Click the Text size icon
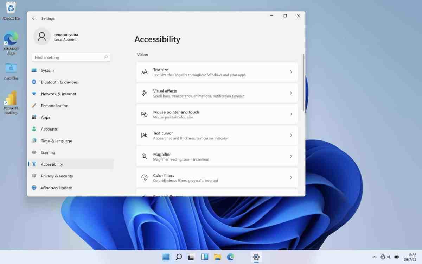The image size is (422, 264). 144,72
